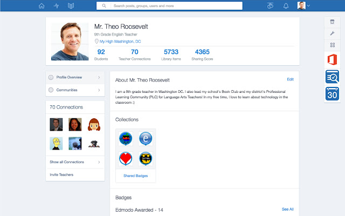Open the wrench tools icon in sidebar
The height and width of the screenshot is (216, 345).
coord(332,33)
